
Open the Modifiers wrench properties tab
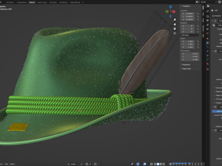tap(208, 43)
